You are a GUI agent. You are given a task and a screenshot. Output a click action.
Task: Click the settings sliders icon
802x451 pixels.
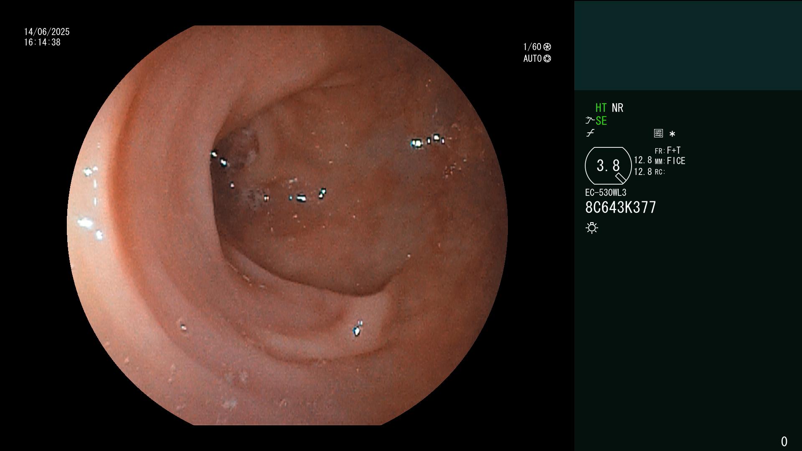tap(658, 133)
